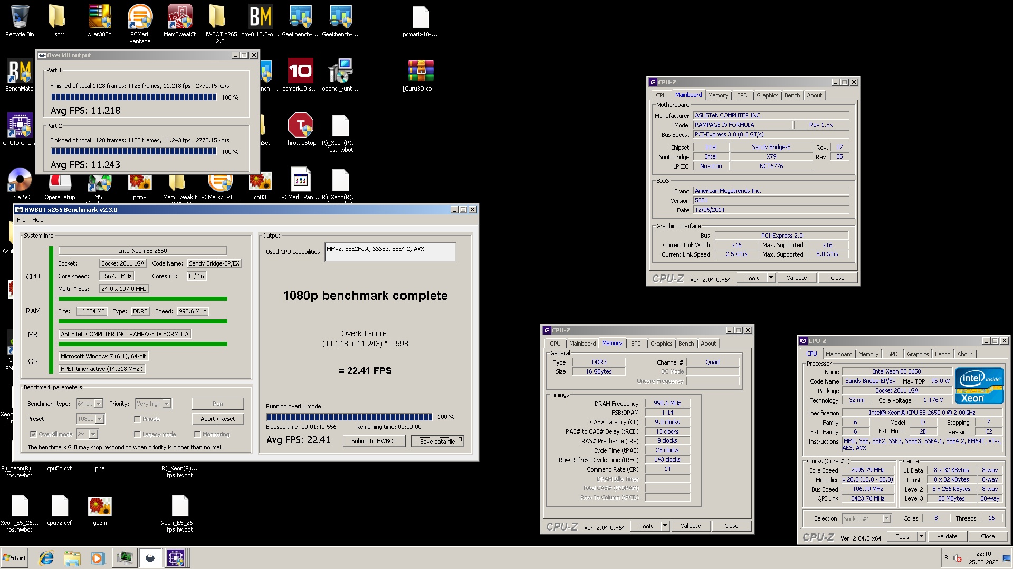
Task: Click Close in the Memory CPU-Z window
Action: (x=731, y=526)
